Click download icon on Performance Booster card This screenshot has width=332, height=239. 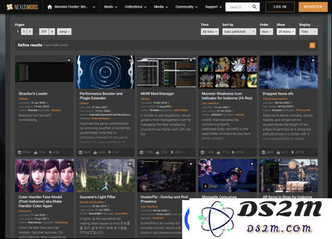110,152
